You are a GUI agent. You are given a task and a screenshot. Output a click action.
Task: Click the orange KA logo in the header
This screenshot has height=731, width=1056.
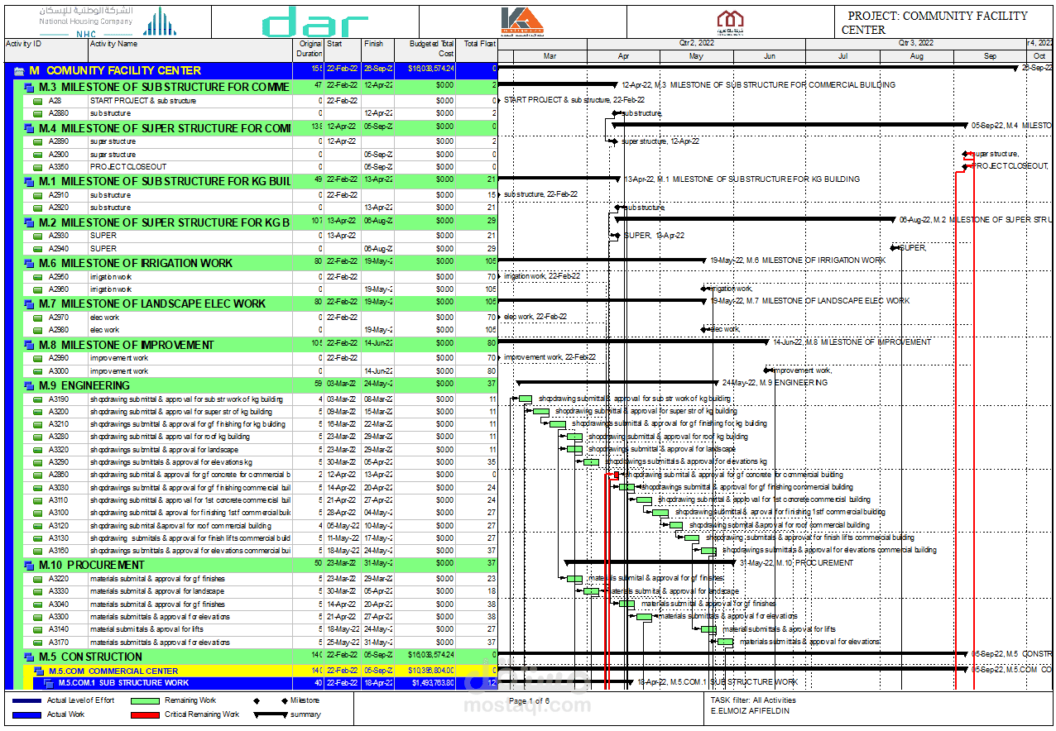(522, 21)
